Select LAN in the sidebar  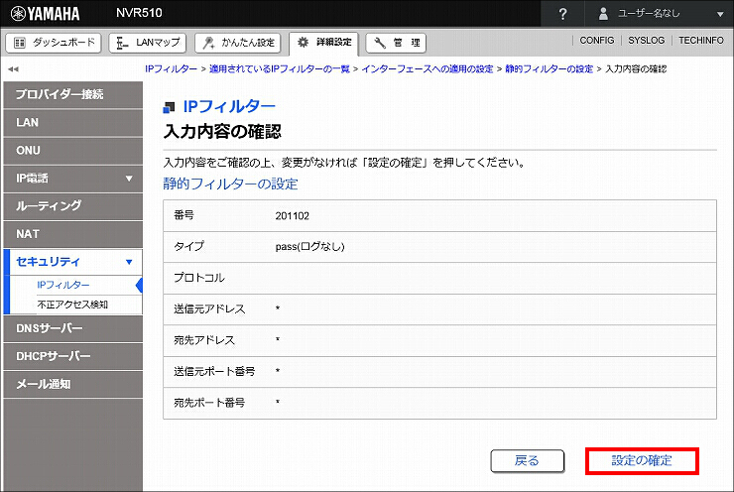(73, 123)
